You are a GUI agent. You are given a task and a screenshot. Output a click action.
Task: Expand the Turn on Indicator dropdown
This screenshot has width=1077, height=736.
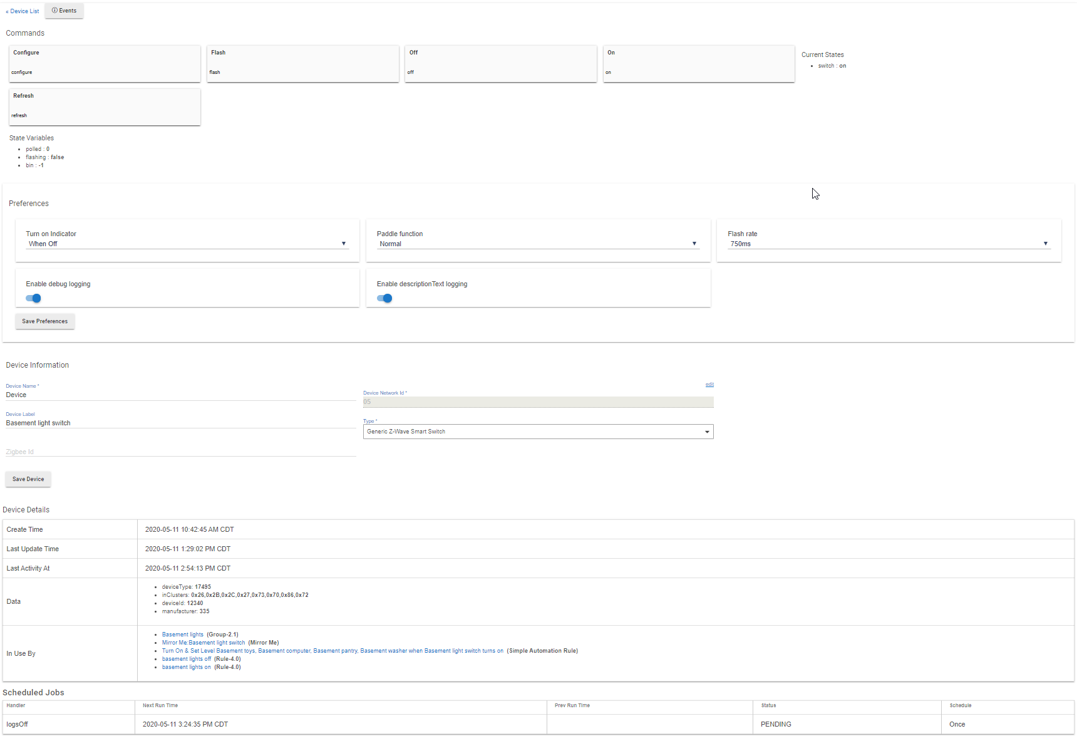pos(187,244)
